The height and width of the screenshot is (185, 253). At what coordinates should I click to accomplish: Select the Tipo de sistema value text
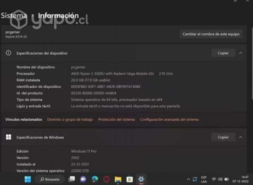point(117,100)
